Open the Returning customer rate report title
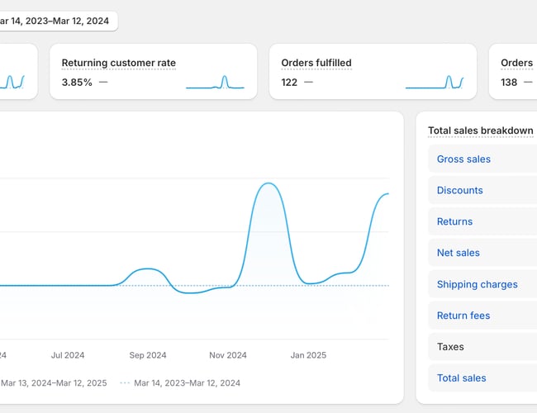The height and width of the screenshot is (413, 537). click(x=118, y=63)
